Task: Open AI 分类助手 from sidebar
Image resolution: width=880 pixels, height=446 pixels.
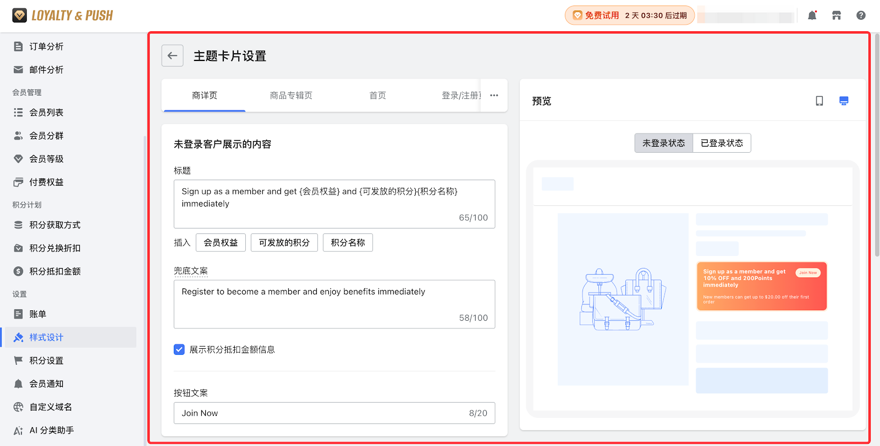Action: click(51, 430)
